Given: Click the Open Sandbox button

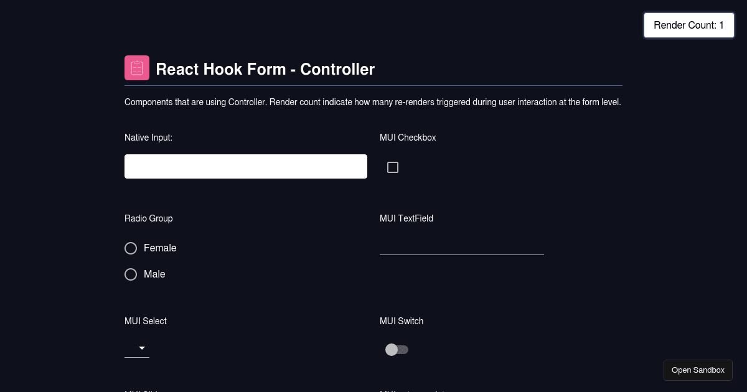Looking at the screenshot, I should [698, 370].
